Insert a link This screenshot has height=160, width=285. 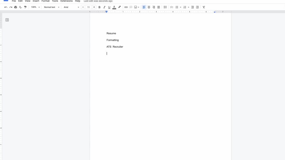click(126, 7)
